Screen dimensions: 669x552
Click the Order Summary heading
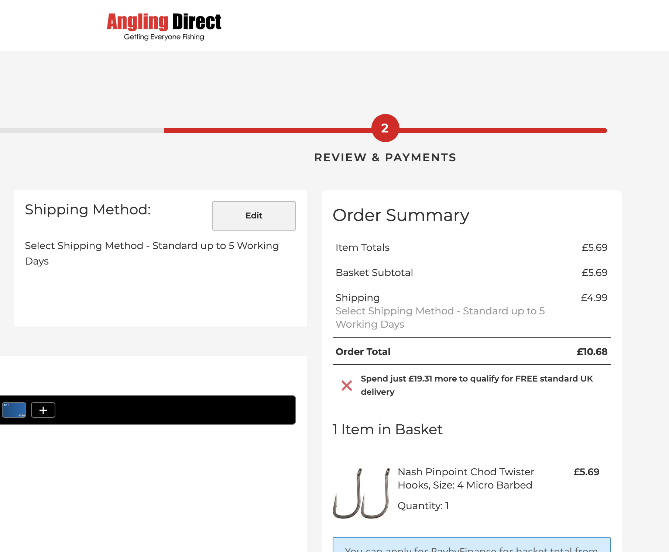tap(401, 215)
